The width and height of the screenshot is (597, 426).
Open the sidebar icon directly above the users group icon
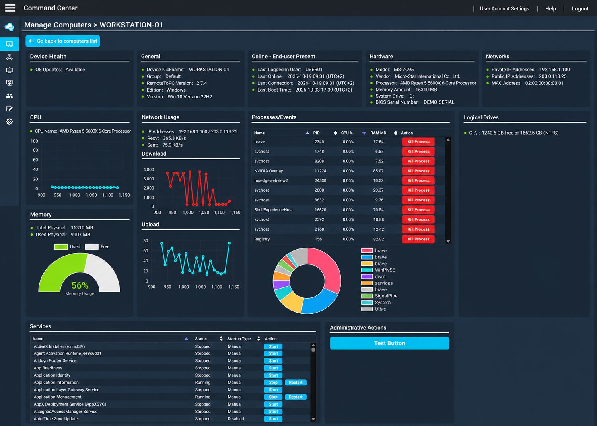tap(10, 83)
